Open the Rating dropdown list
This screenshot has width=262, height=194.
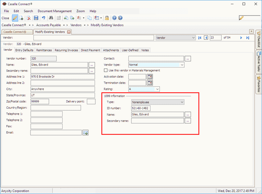[x=157, y=89]
